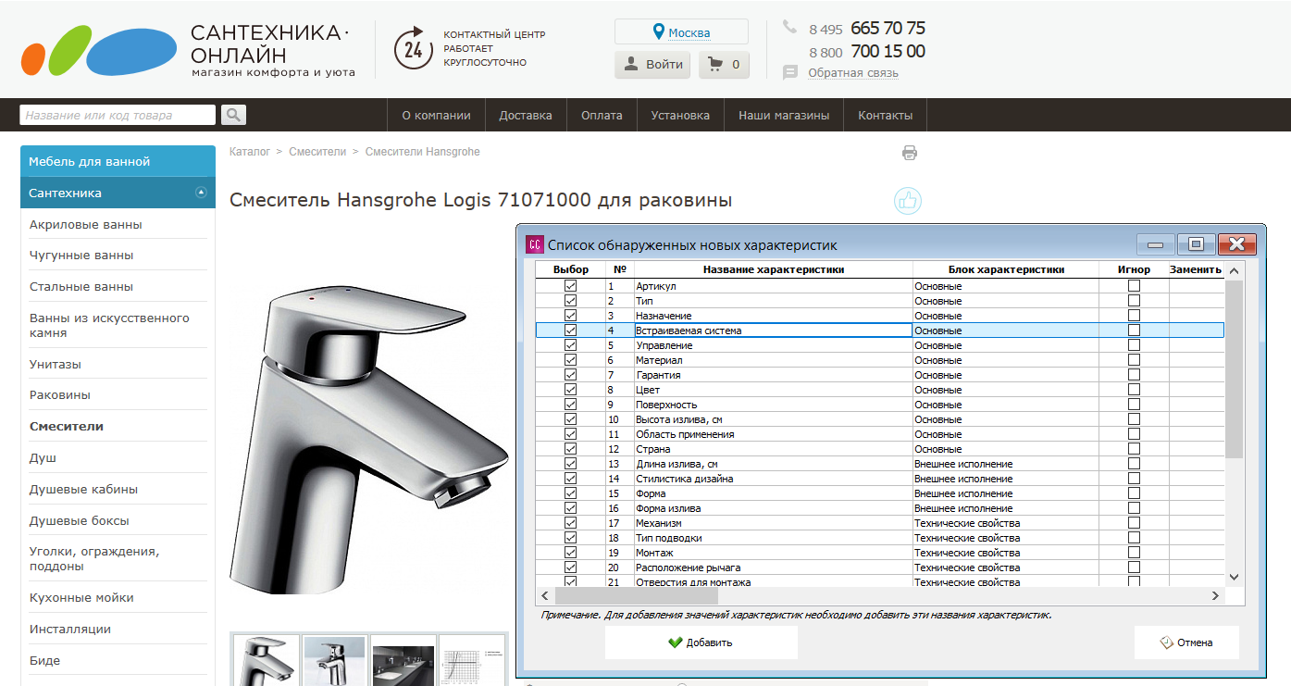Screen dimensions: 1291x686
Task: Select the Стилистика дизайна row
Action: 879,479
